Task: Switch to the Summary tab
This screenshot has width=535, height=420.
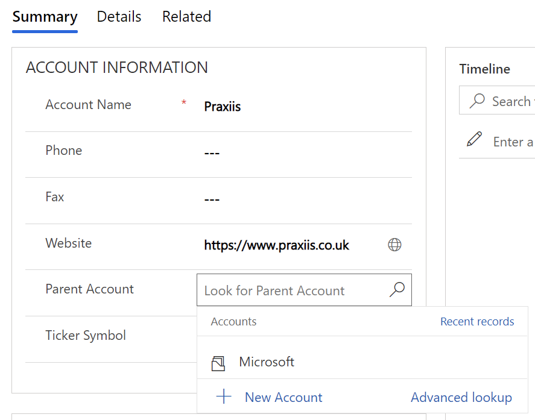Action: click(x=45, y=17)
